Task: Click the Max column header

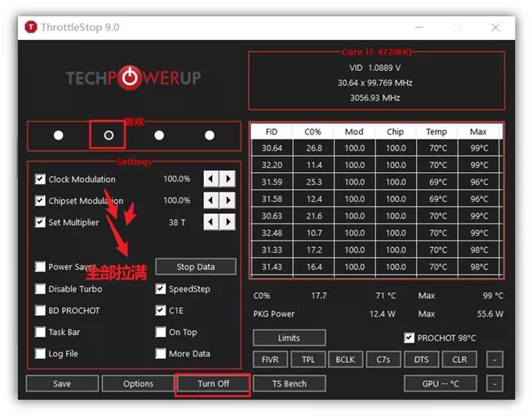Action: [478, 131]
